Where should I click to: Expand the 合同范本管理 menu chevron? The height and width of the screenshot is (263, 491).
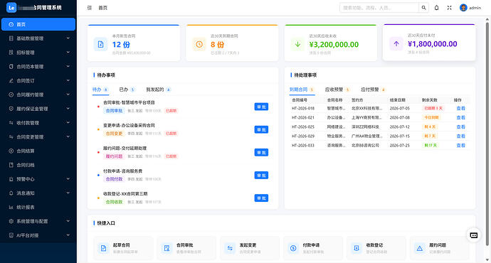pyautogui.click(x=68, y=66)
